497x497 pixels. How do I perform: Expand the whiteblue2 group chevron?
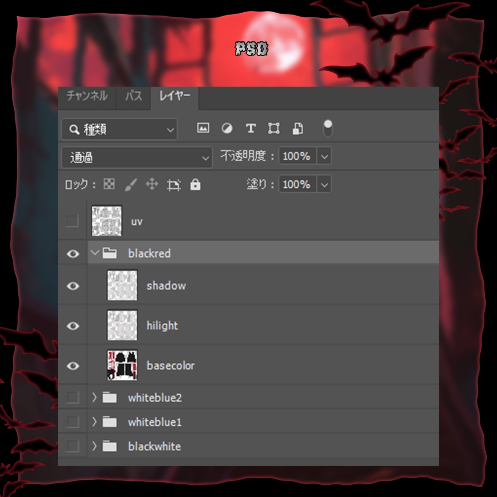[x=94, y=397]
